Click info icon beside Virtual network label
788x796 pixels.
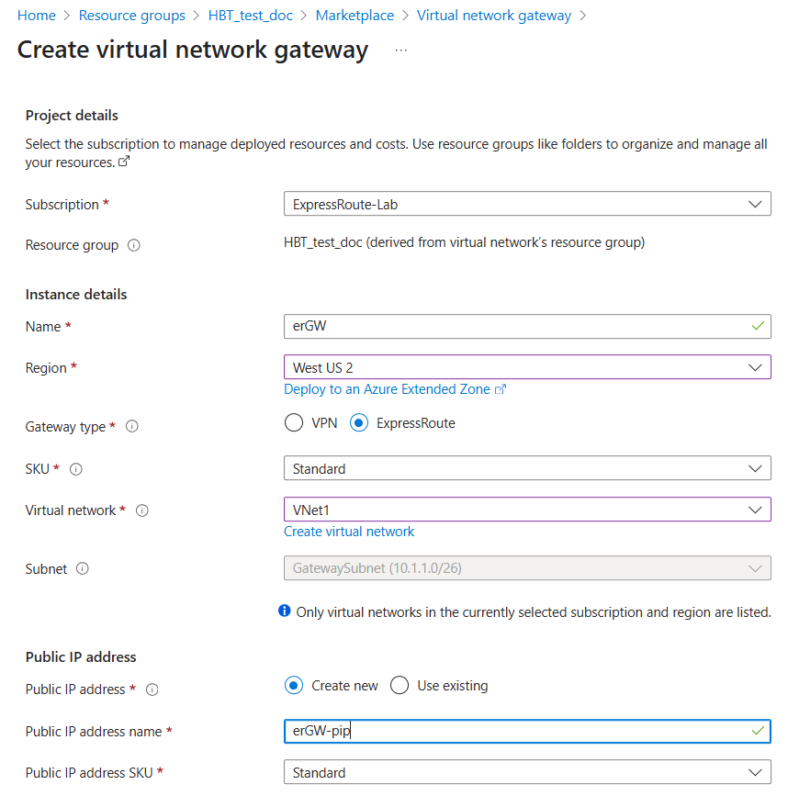[x=142, y=510]
